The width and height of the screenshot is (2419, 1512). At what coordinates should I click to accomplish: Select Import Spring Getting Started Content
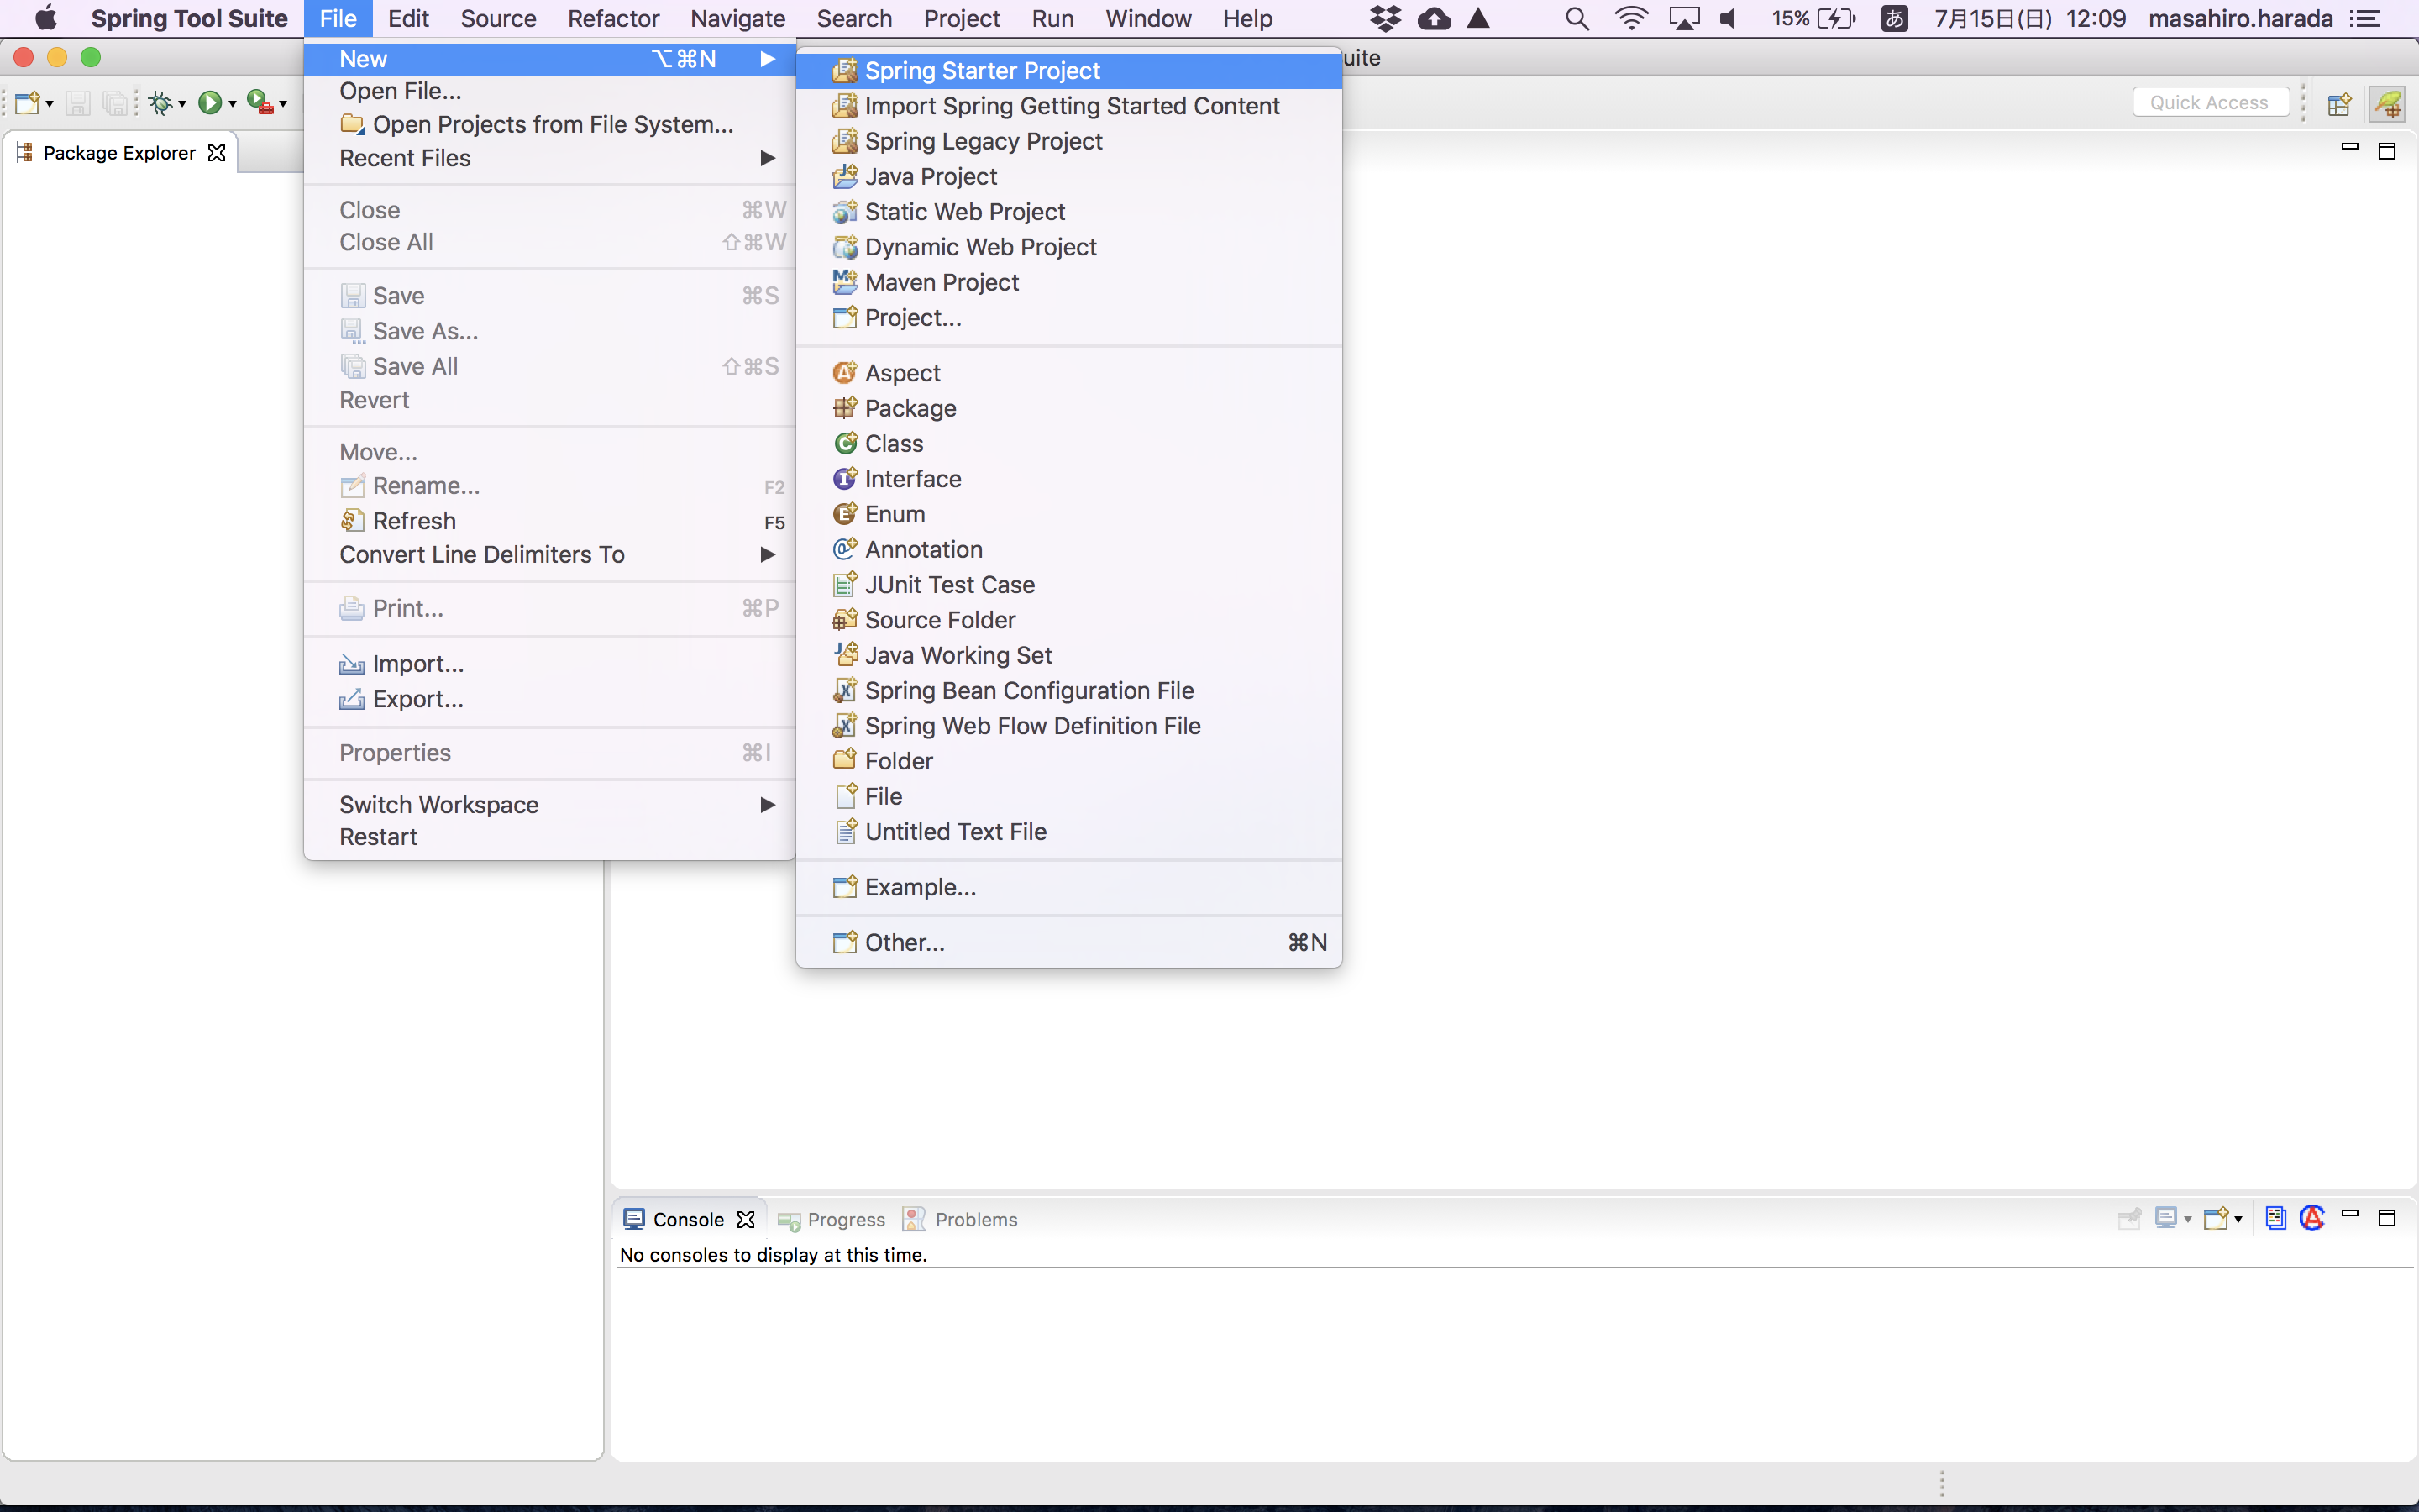click(x=1068, y=106)
